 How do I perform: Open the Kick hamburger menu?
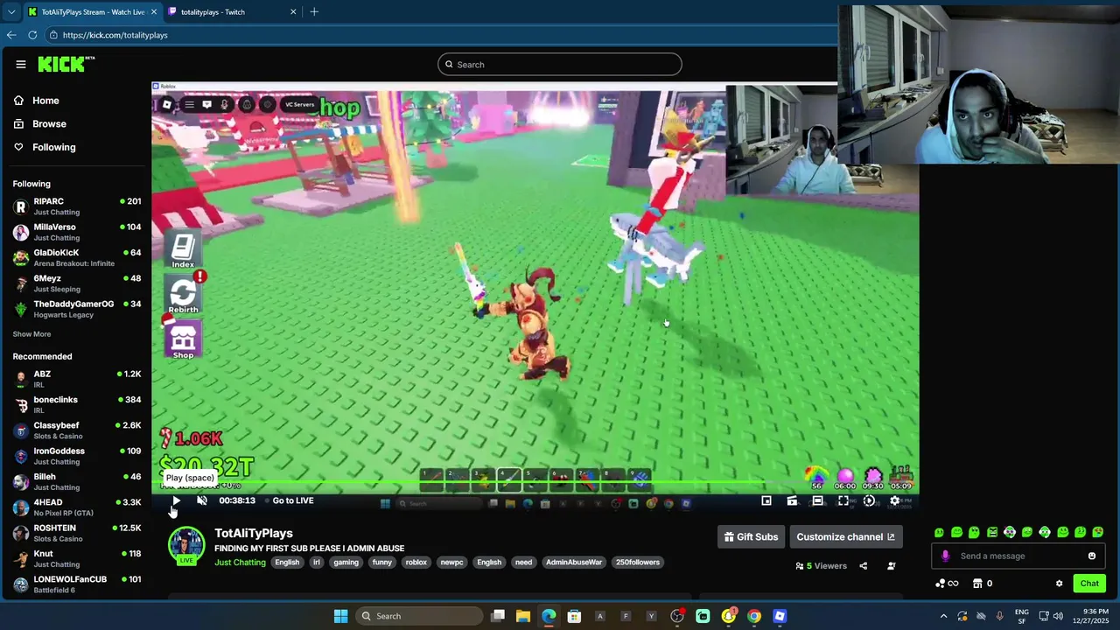point(21,64)
